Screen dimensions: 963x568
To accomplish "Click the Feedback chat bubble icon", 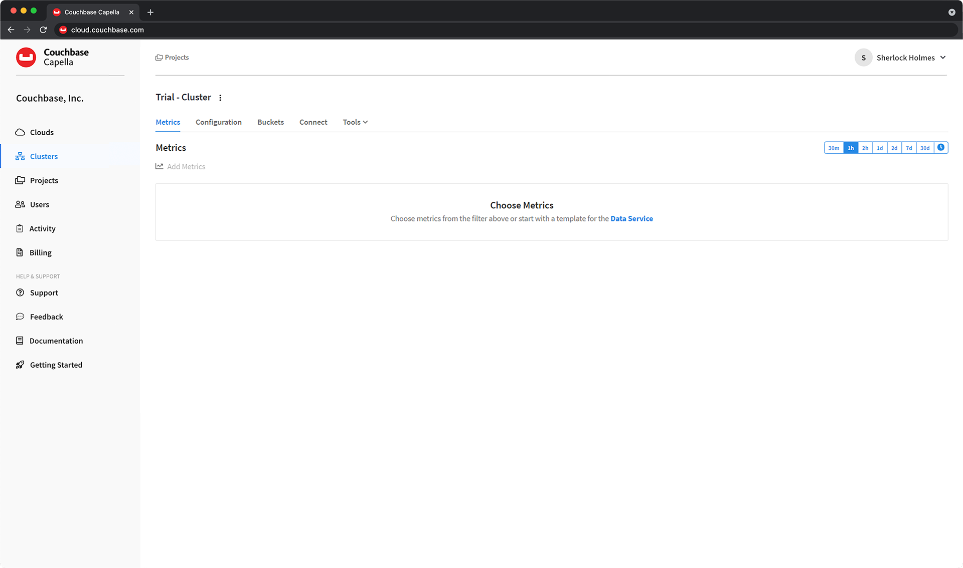I will pos(20,317).
